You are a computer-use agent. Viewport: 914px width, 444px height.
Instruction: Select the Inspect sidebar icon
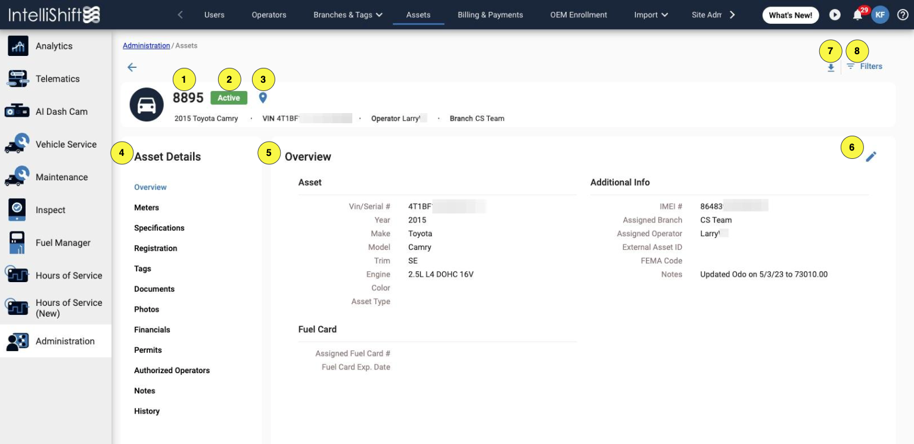(50, 210)
